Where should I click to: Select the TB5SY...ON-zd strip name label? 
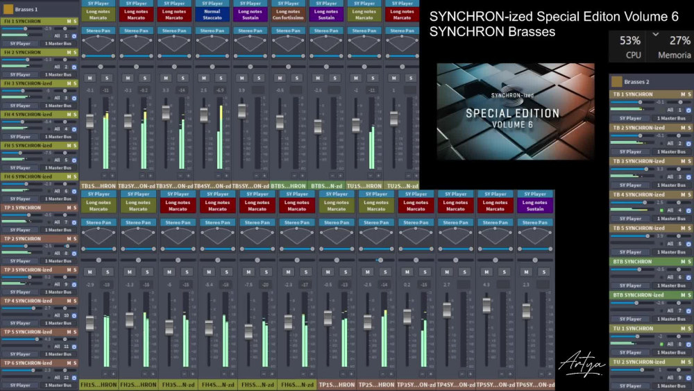(x=251, y=186)
